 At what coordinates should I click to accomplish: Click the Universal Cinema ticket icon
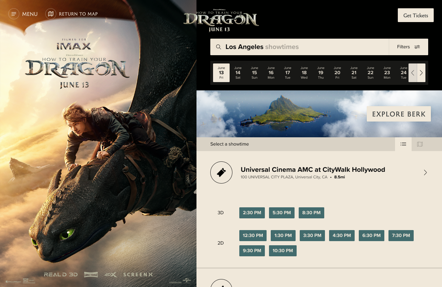click(221, 172)
